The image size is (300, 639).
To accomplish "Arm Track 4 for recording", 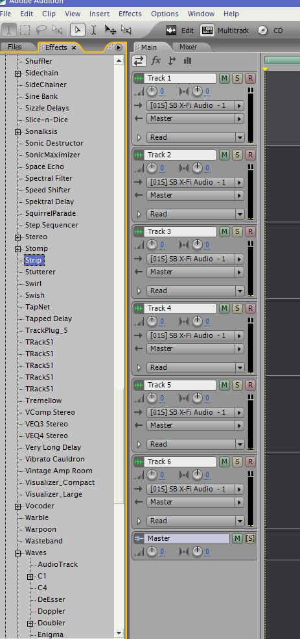I will pos(251,308).
